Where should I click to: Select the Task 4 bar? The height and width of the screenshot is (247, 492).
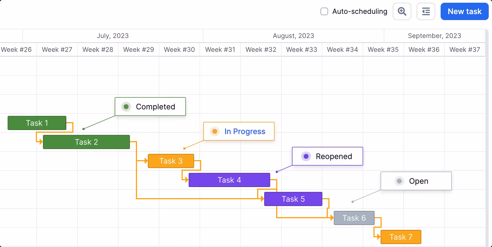(x=229, y=180)
